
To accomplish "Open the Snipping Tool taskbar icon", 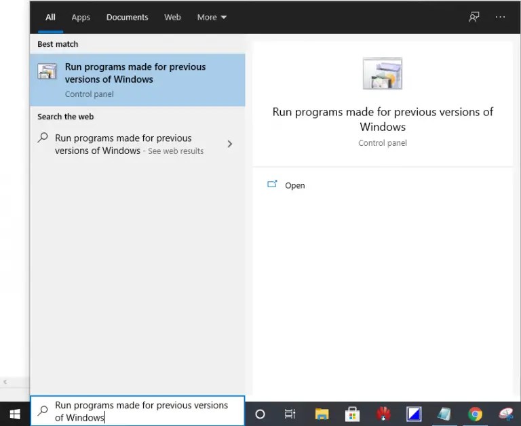I will pyautogui.click(x=506, y=414).
